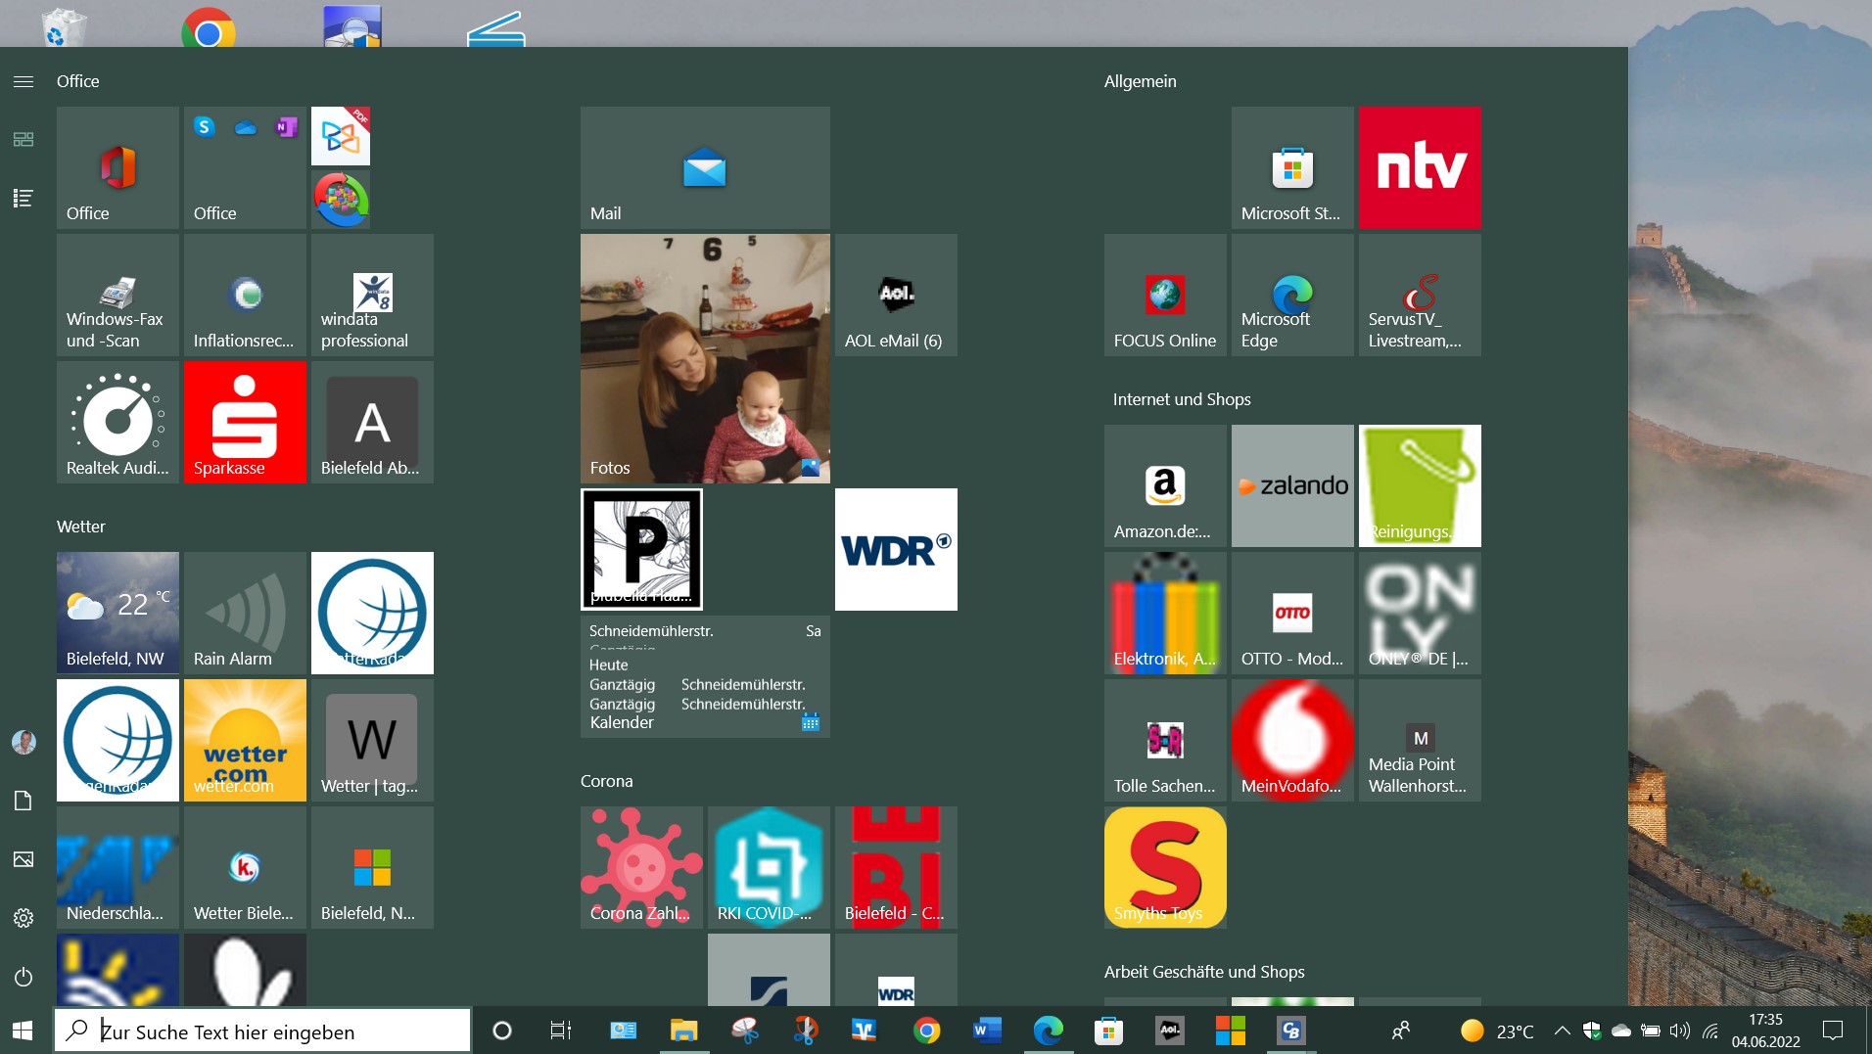Launch the Microsoft Edge tile
Viewport: 1872px width, 1054px height.
coord(1292,295)
